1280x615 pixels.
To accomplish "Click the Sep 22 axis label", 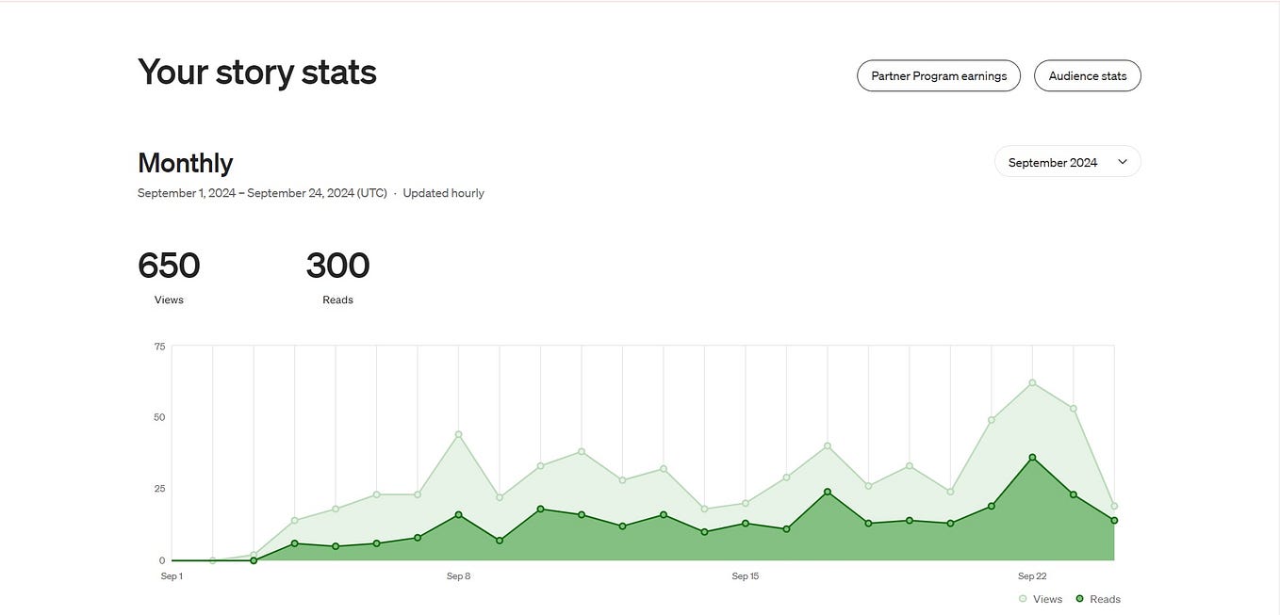I will 1029,575.
